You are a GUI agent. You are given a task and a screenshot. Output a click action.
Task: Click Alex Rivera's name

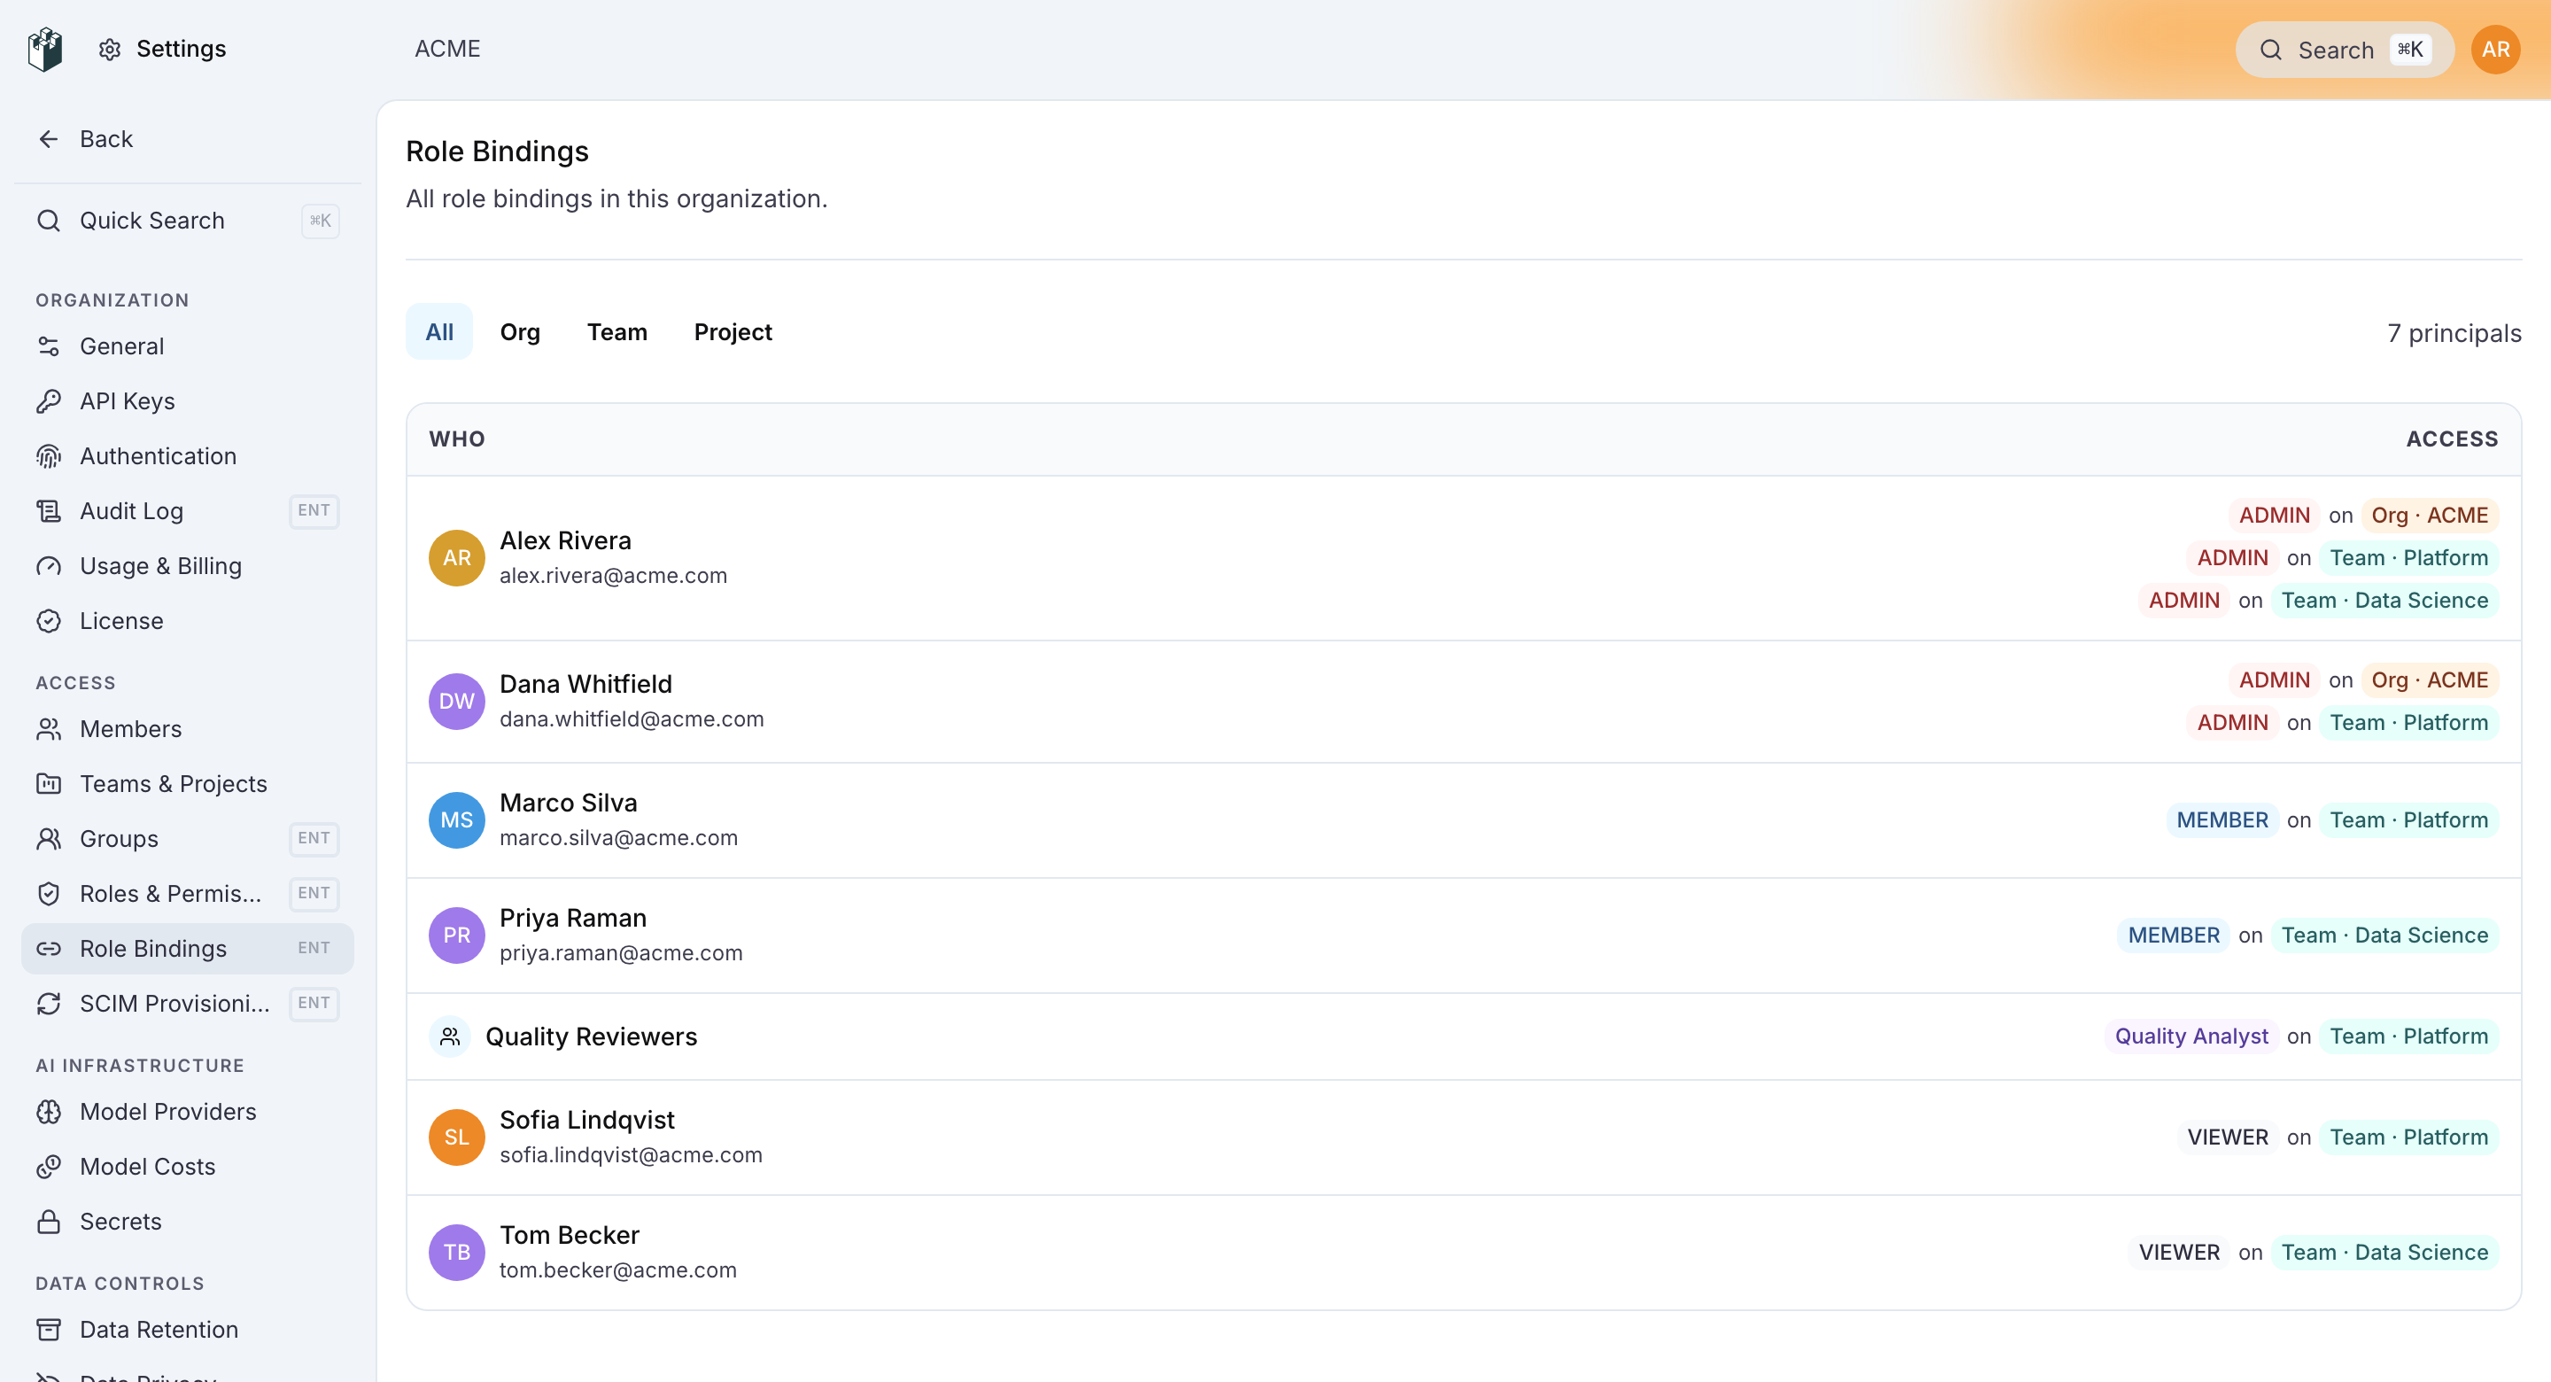[x=565, y=540]
